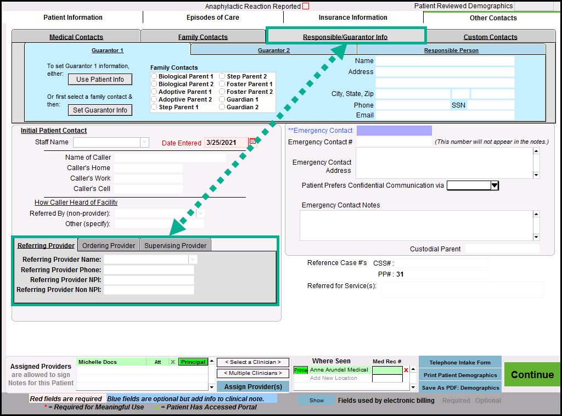Open Confidential Communication preference dropdown
The height and width of the screenshot is (416, 562).
tap(494, 185)
